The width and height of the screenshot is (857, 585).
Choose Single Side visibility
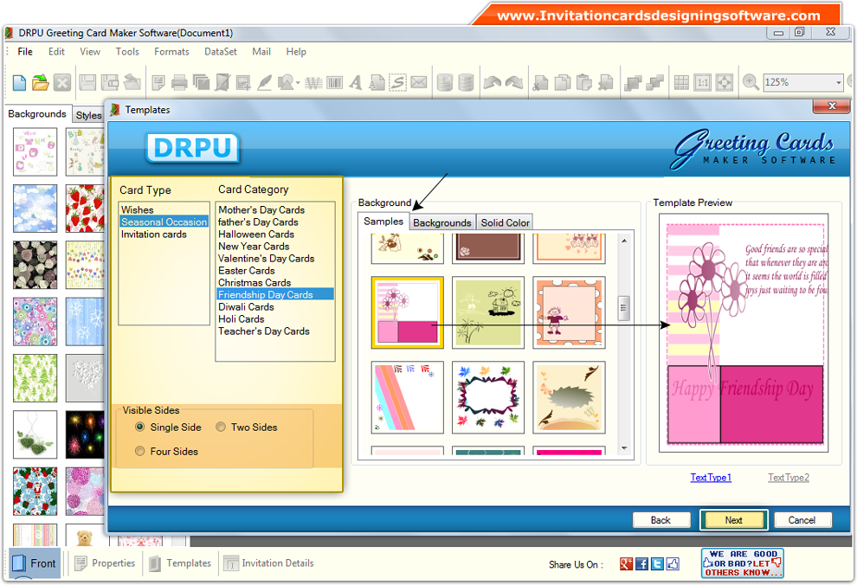point(139,427)
